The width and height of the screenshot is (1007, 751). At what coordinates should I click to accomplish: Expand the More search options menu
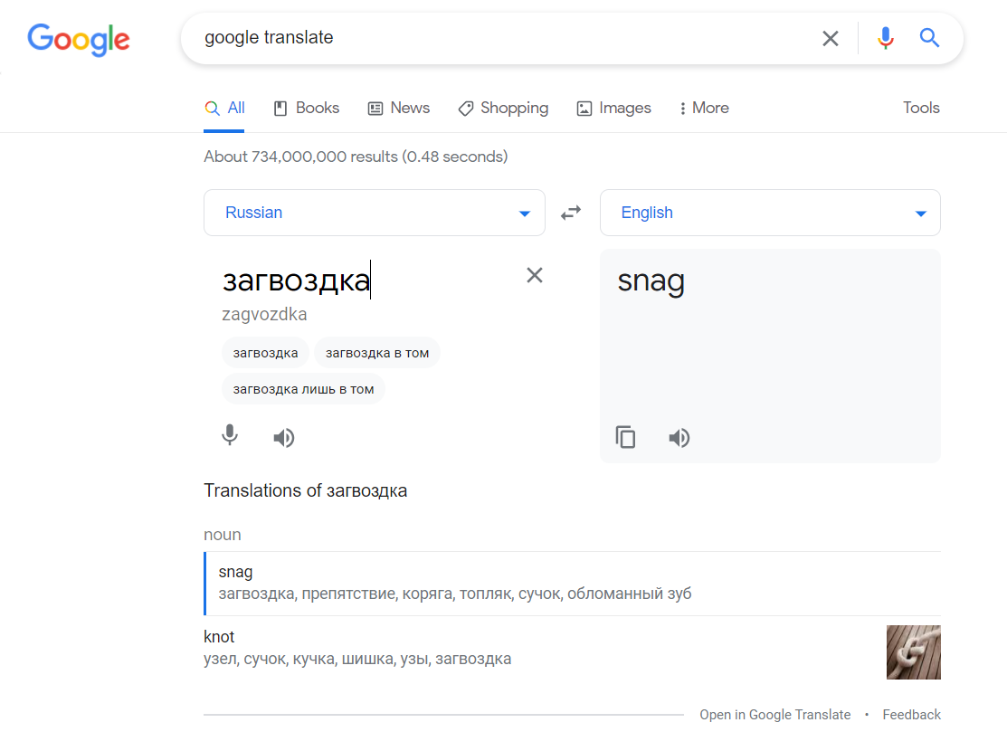(x=704, y=108)
